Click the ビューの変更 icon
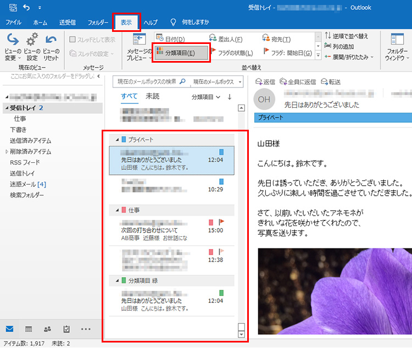Image resolution: width=412 pixels, height=348 pixels. (12, 41)
